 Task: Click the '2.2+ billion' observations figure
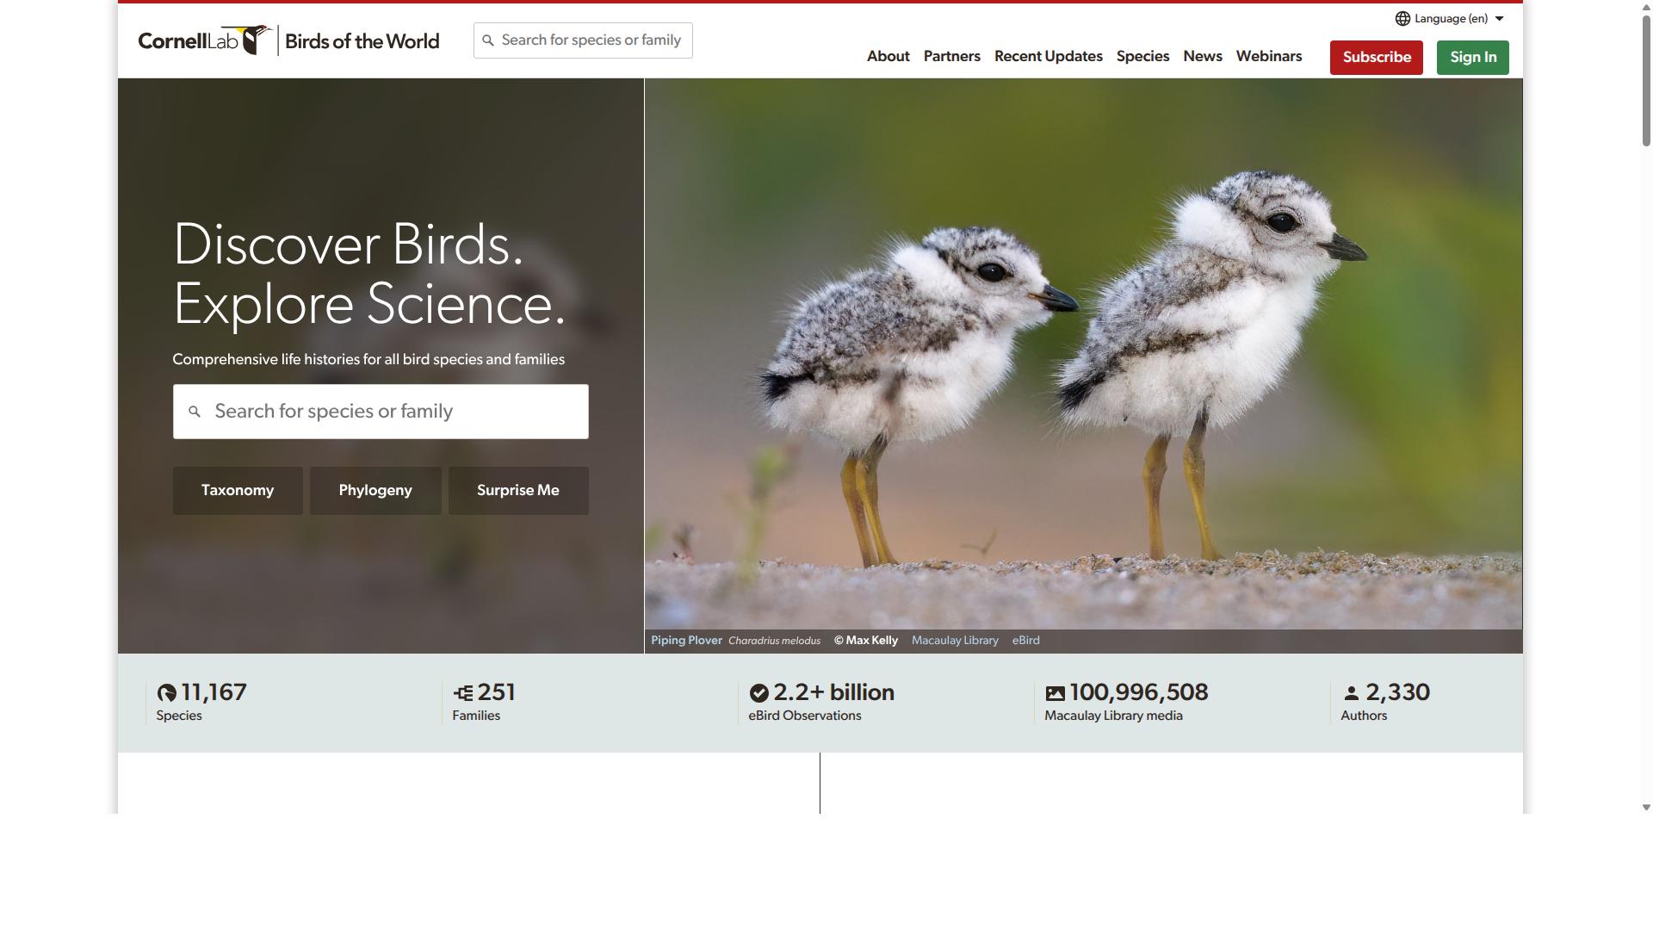coord(833,692)
